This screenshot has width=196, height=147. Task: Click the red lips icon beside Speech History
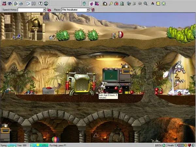(49, 10)
